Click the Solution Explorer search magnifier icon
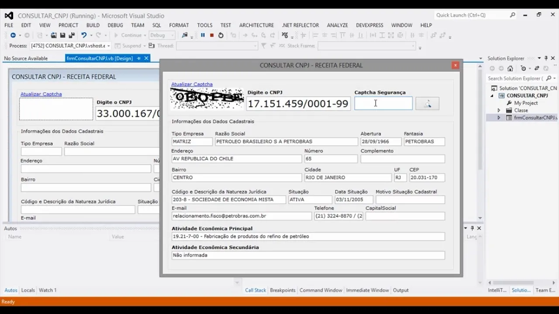Image resolution: width=559 pixels, height=314 pixels. pyautogui.click(x=549, y=78)
